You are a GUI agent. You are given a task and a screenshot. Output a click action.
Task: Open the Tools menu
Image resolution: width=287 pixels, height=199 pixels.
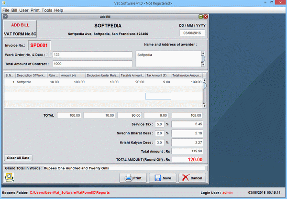click(47, 10)
